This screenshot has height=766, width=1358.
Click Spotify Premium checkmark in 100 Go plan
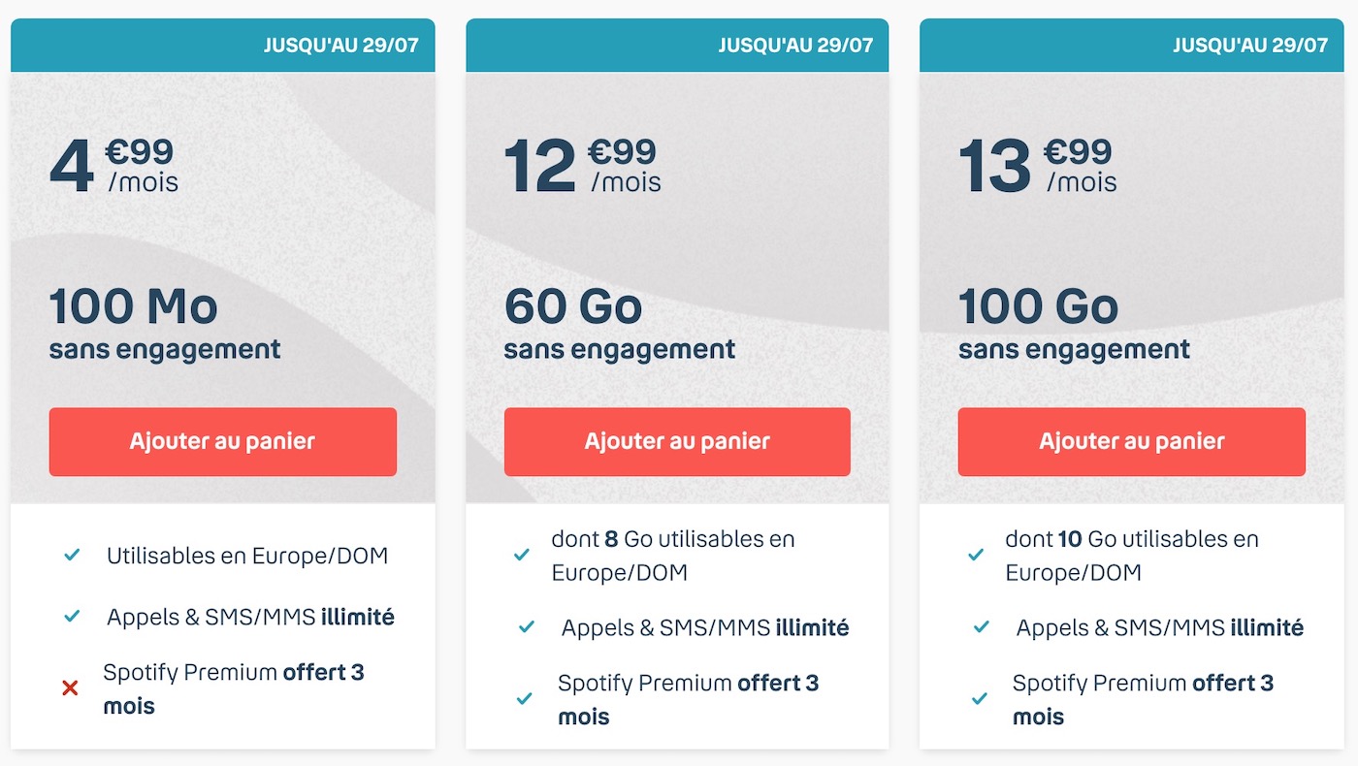(x=980, y=699)
